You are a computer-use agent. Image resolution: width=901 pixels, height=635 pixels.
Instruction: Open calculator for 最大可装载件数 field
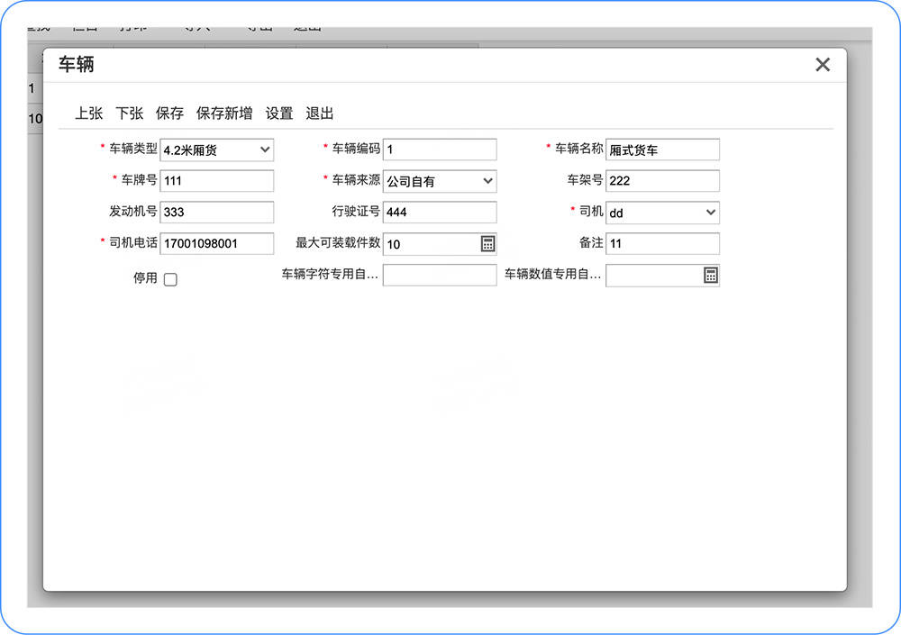point(487,244)
